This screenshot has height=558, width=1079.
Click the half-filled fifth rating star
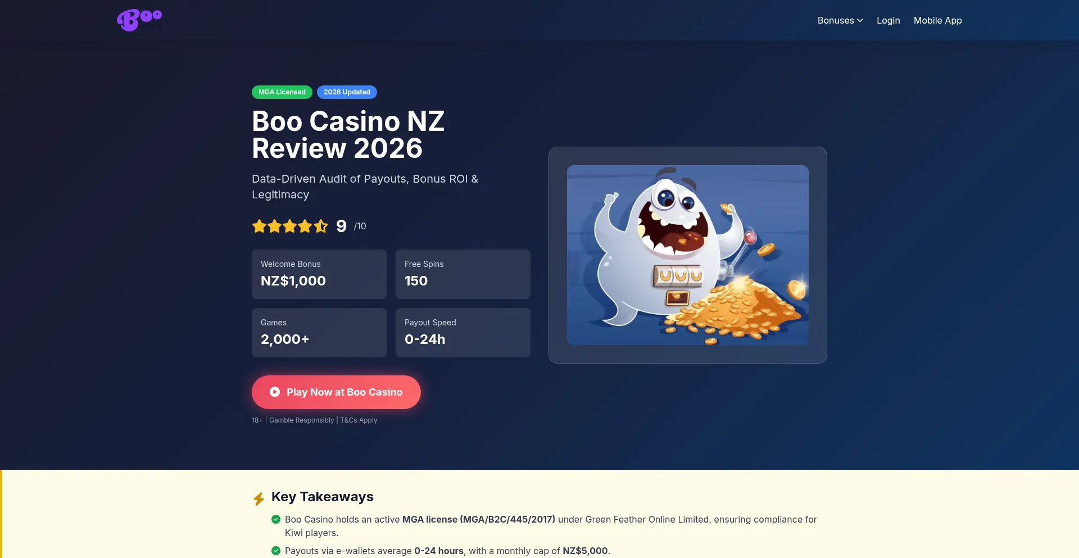[x=321, y=226]
